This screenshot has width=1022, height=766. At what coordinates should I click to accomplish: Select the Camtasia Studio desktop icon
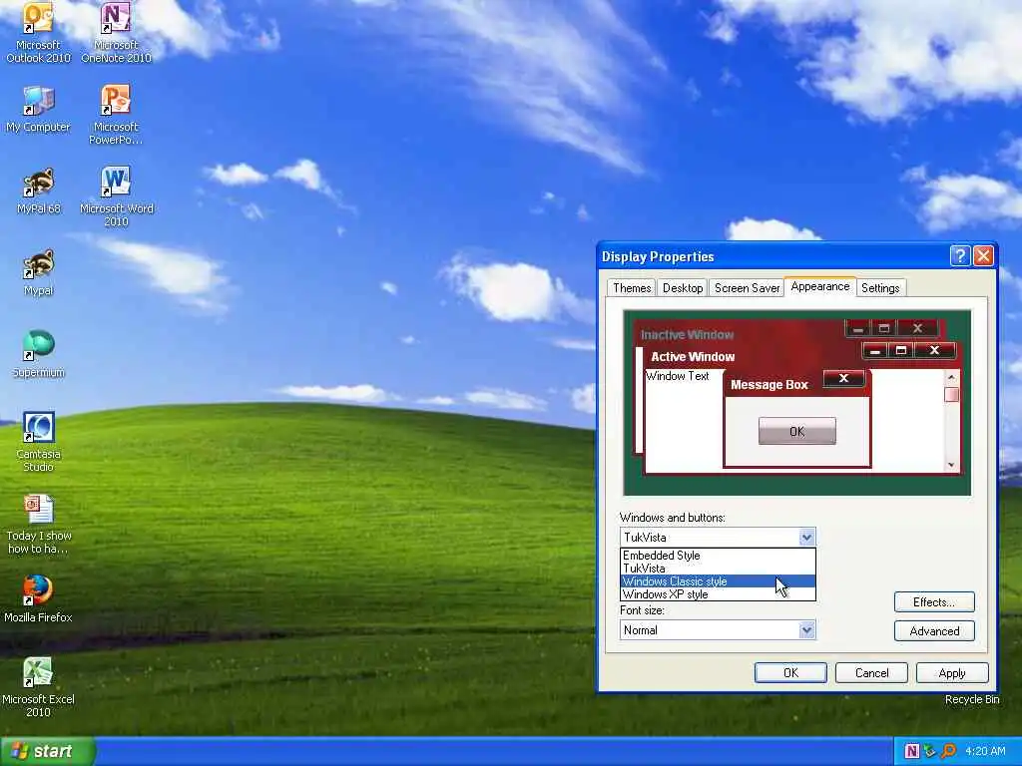coord(38,442)
